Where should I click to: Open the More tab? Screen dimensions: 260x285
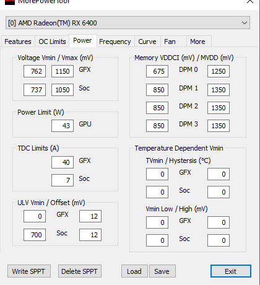[x=199, y=42]
